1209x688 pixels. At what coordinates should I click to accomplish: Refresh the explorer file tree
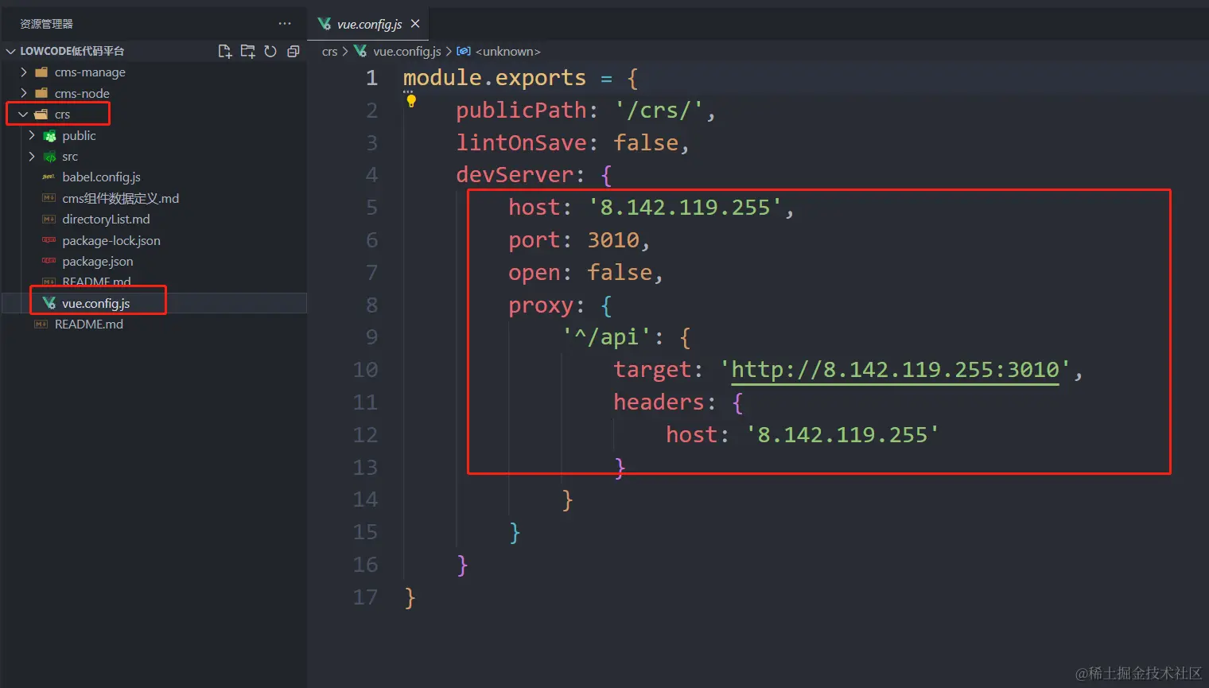[270, 51]
